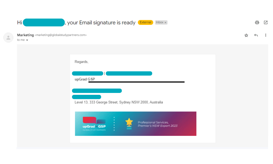Open the three-dot more options menu
This screenshot has height=164, width=273.
tap(266, 35)
